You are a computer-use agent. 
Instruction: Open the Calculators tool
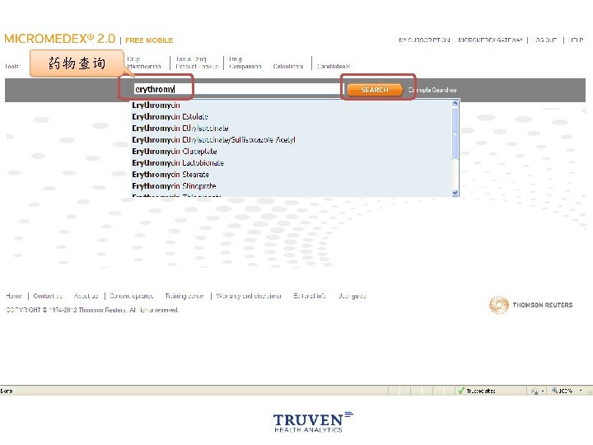click(x=288, y=66)
